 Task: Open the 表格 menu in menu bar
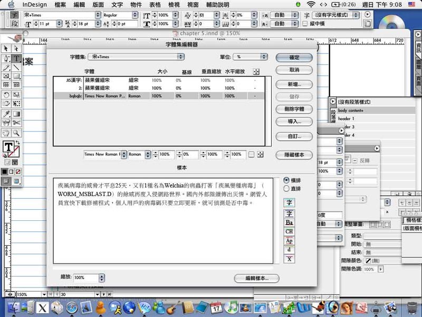[x=155, y=4]
